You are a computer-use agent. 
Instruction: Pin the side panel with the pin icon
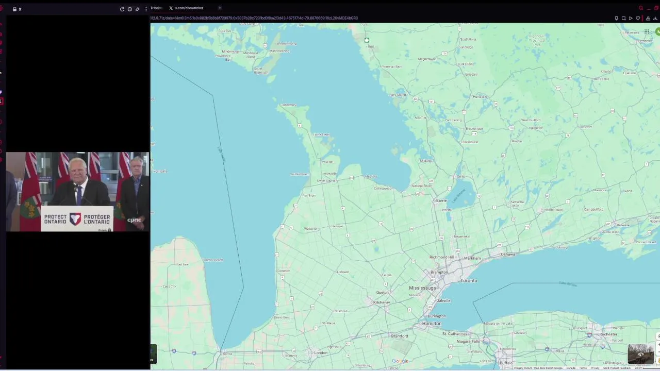click(x=137, y=9)
